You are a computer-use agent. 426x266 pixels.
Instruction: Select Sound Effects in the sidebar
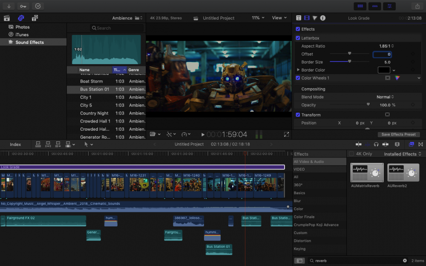[29, 42]
